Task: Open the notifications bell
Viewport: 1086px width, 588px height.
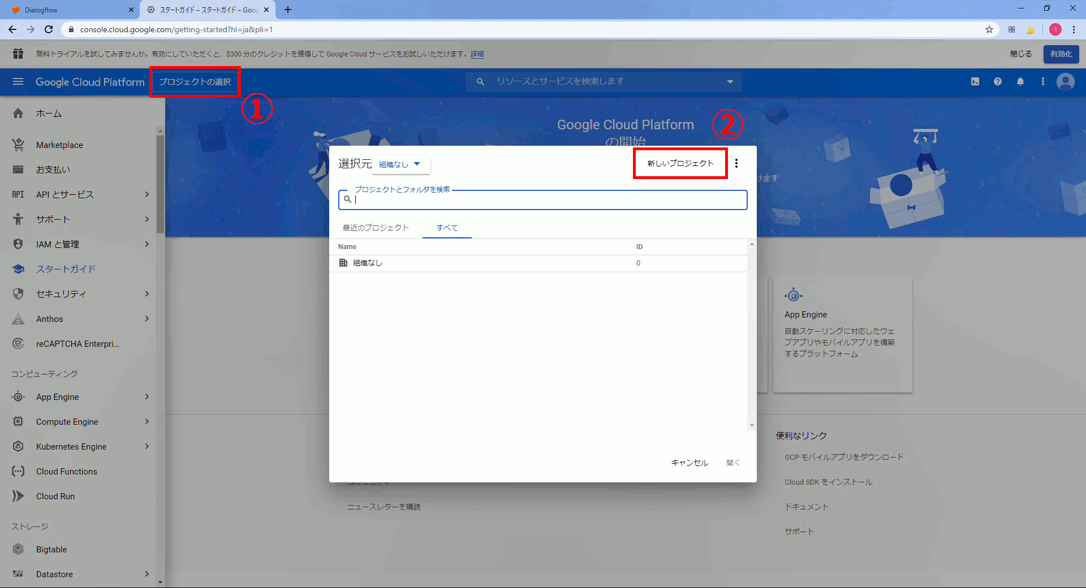Action: pyautogui.click(x=1020, y=82)
